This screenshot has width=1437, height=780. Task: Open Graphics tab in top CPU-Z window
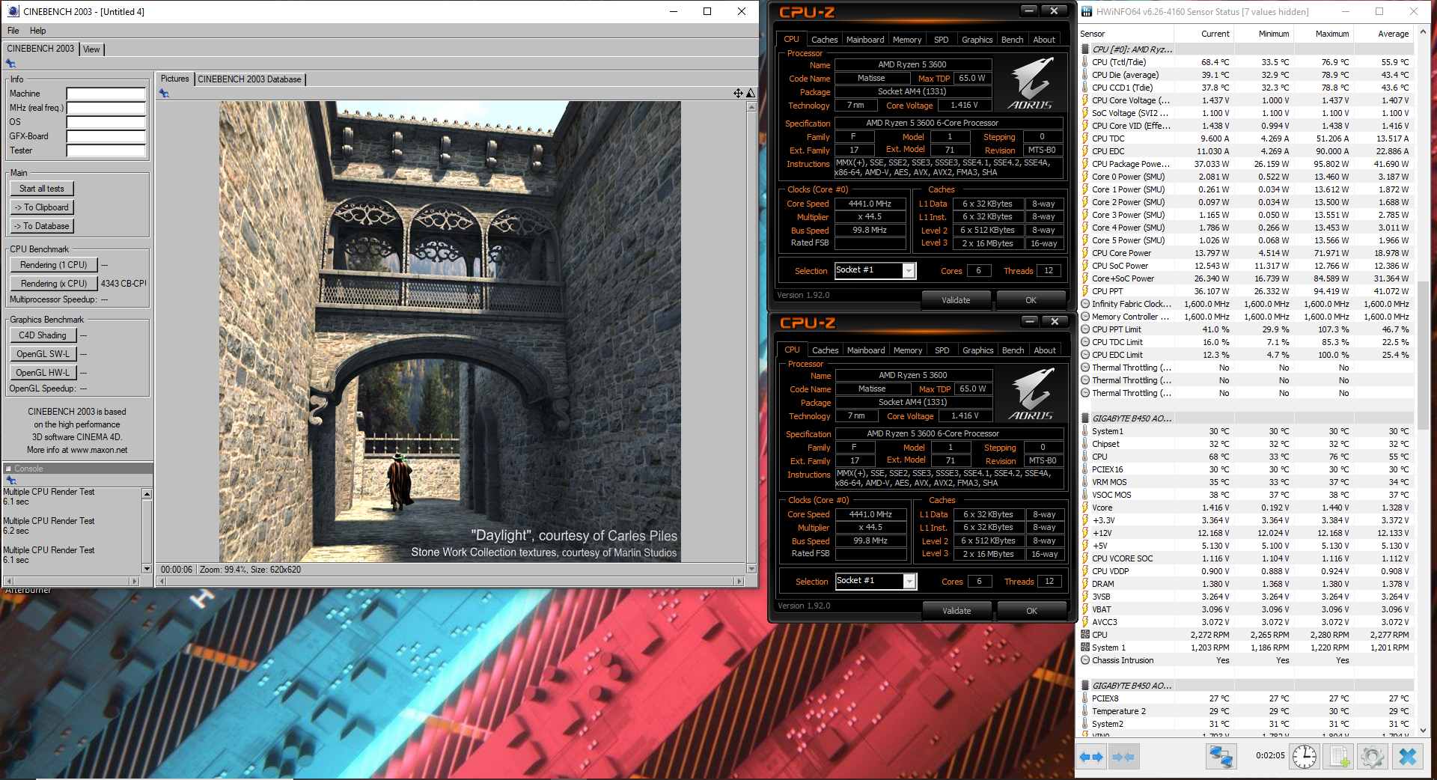977,40
